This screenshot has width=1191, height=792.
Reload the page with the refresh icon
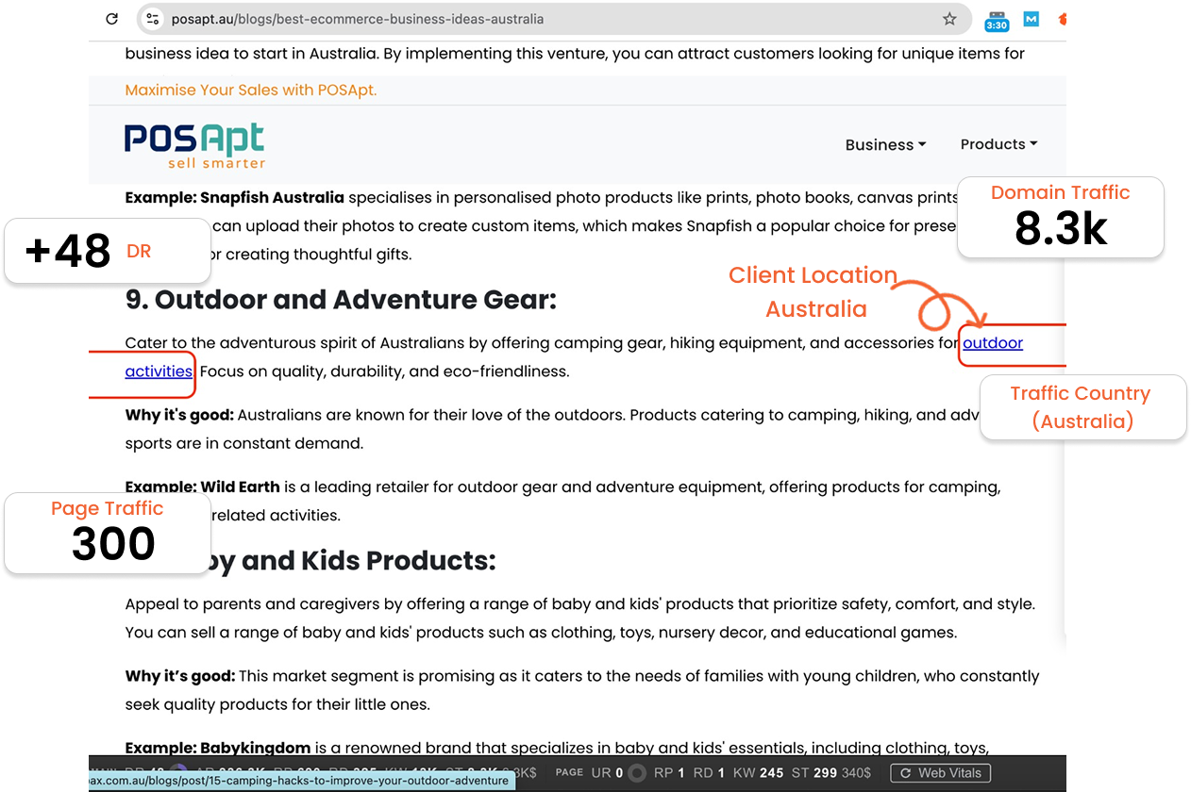click(x=111, y=19)
